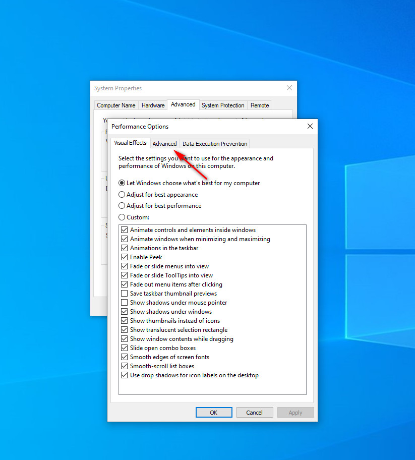Uncheck Enable Peek
The height and width of the screenshot is (460, 415).
[125, 257]
